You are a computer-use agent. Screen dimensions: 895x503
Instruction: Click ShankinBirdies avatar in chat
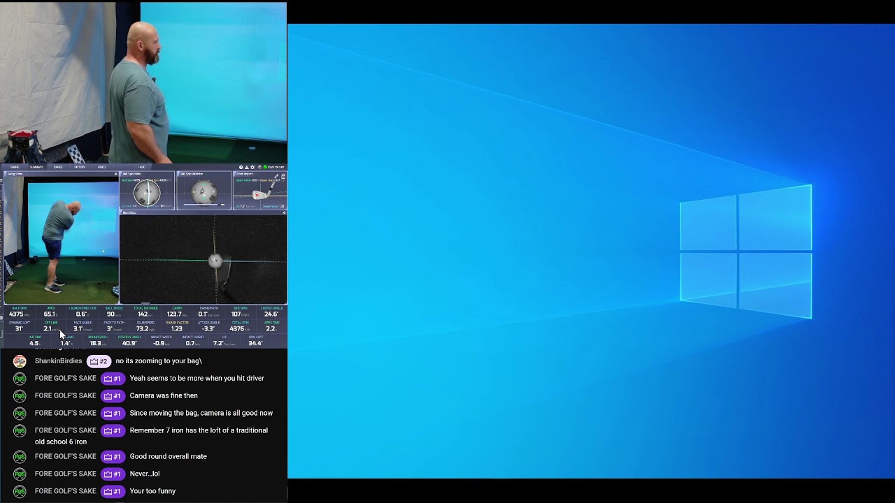click(20, 361)
